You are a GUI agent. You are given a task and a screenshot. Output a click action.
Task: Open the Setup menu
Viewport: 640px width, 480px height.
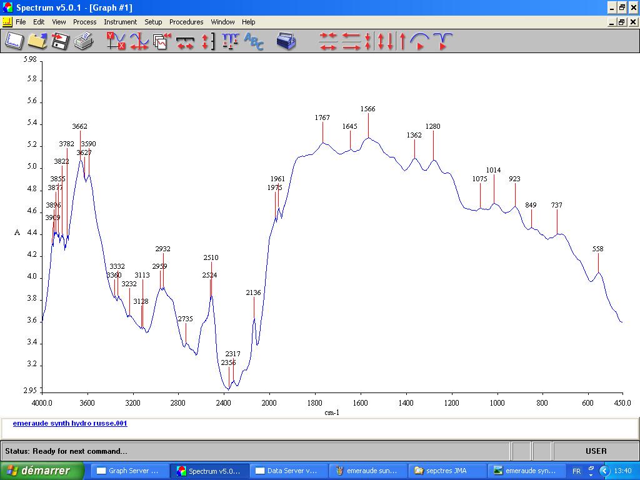pos(153,22)
